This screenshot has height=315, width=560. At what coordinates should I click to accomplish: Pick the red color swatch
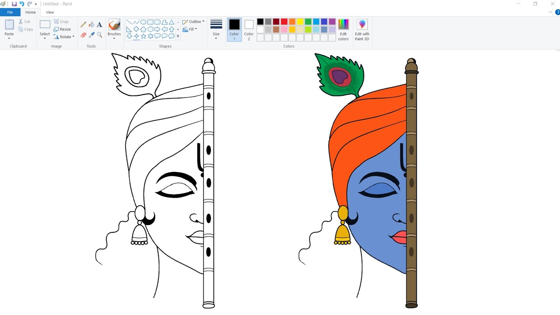284,22
